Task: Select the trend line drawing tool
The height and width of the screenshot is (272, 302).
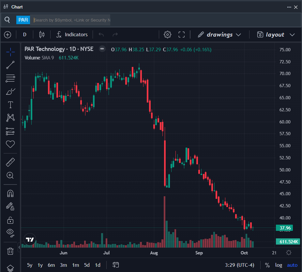Action: click(x=10, y=65)
